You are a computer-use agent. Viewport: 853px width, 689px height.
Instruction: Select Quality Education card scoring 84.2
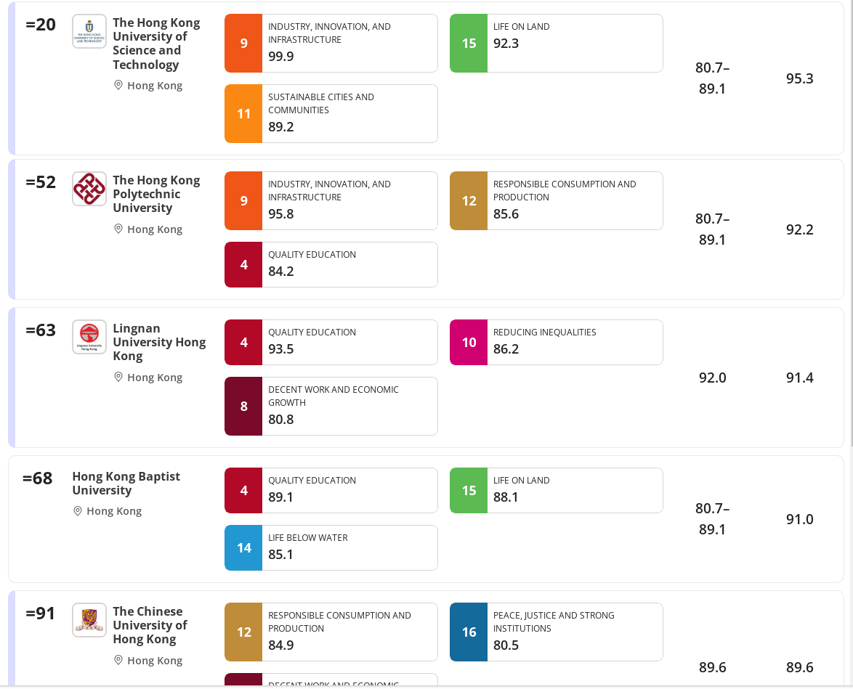click(x=331, y=265)
